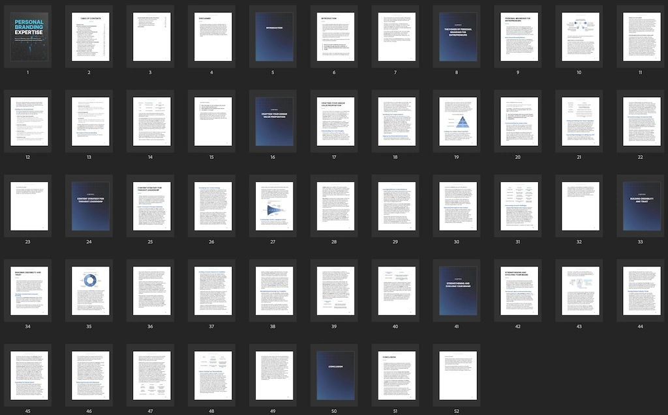Select the Power of Personal Branding chapter cover

(x=457, y=37)
